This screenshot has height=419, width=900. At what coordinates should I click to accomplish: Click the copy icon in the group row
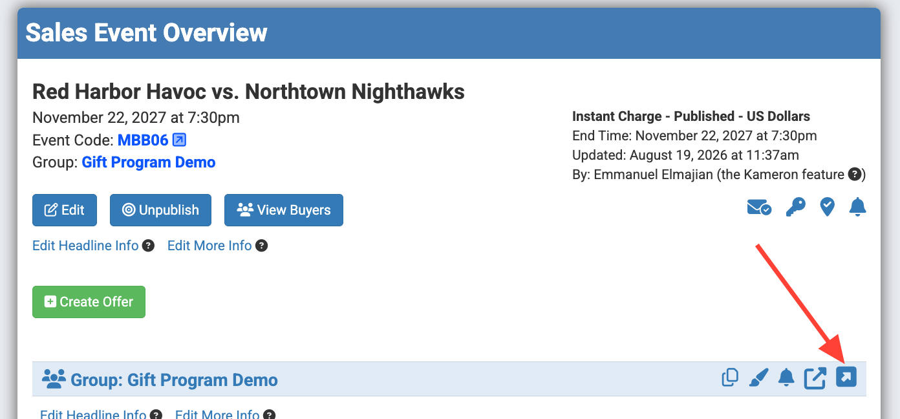tap(730, 378)
